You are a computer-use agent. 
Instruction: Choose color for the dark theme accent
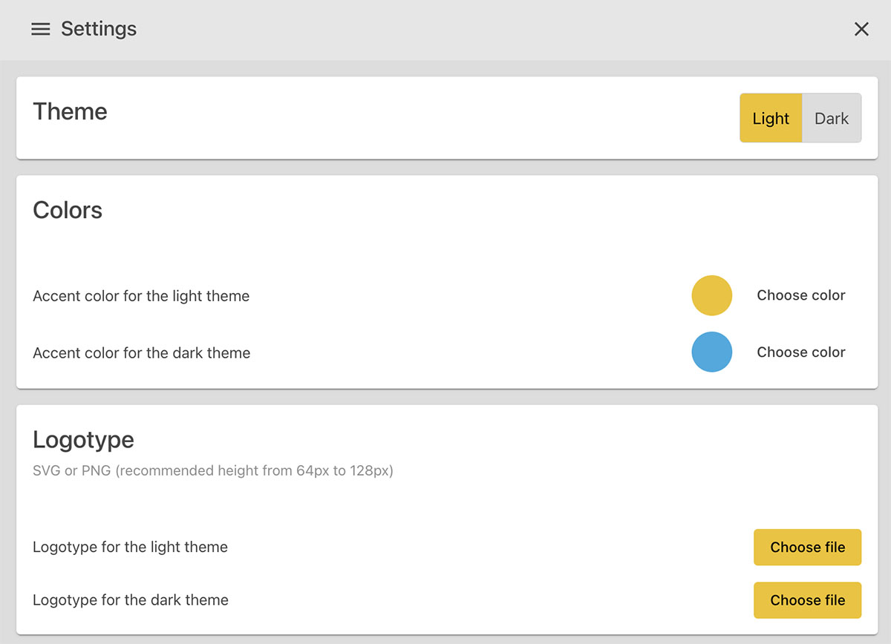[801, 352]
